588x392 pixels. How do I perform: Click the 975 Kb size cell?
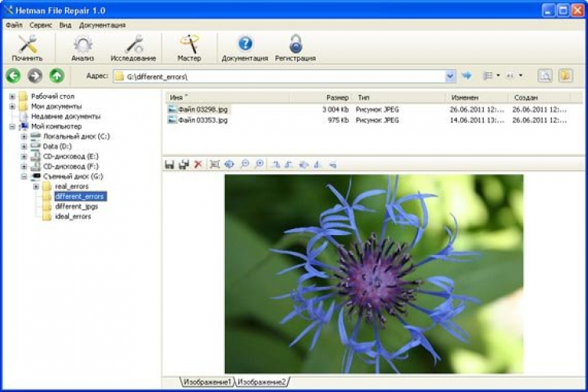(338, 120)
